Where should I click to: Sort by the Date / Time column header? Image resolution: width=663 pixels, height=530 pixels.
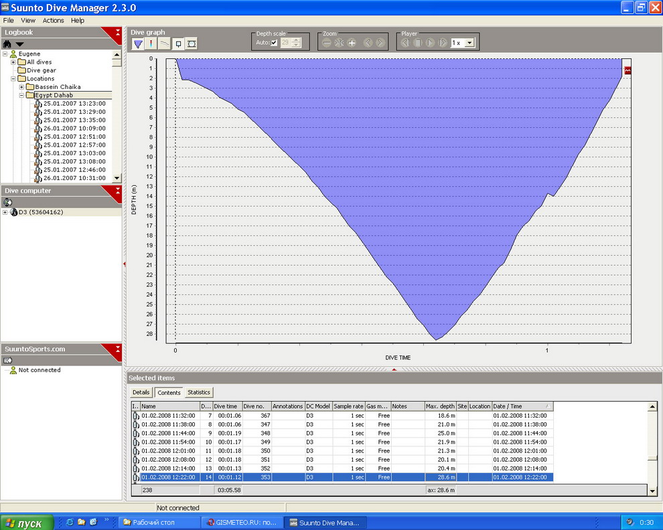[522, 406]
